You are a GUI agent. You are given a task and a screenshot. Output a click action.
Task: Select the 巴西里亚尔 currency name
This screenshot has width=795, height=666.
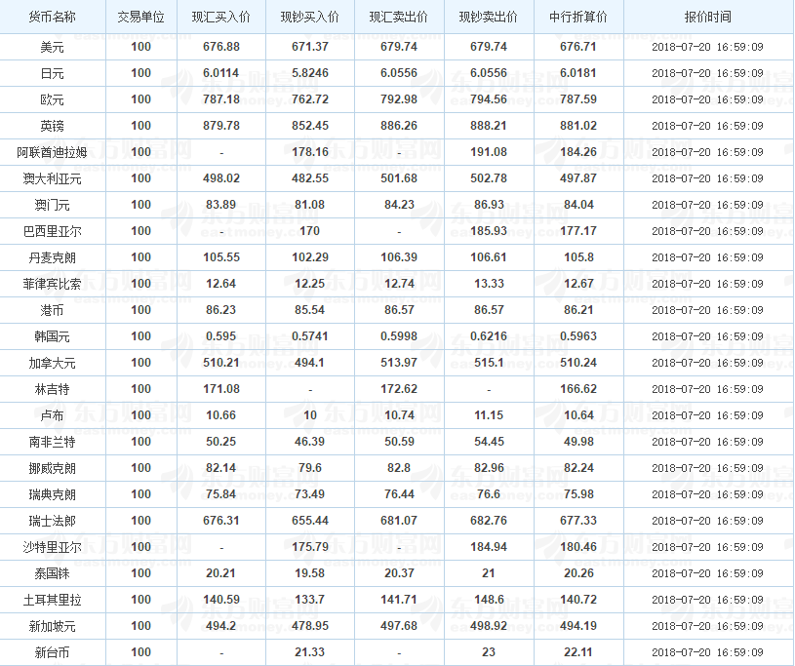53,232
